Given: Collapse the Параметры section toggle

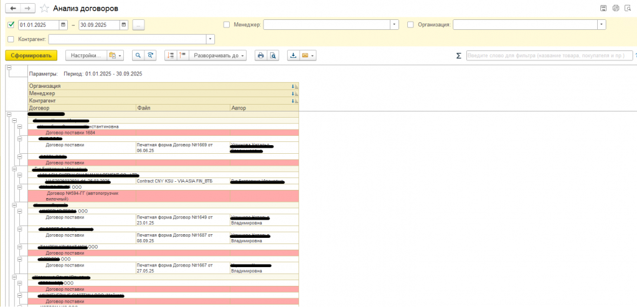Looking at the screenshot, I should (10, 68).
